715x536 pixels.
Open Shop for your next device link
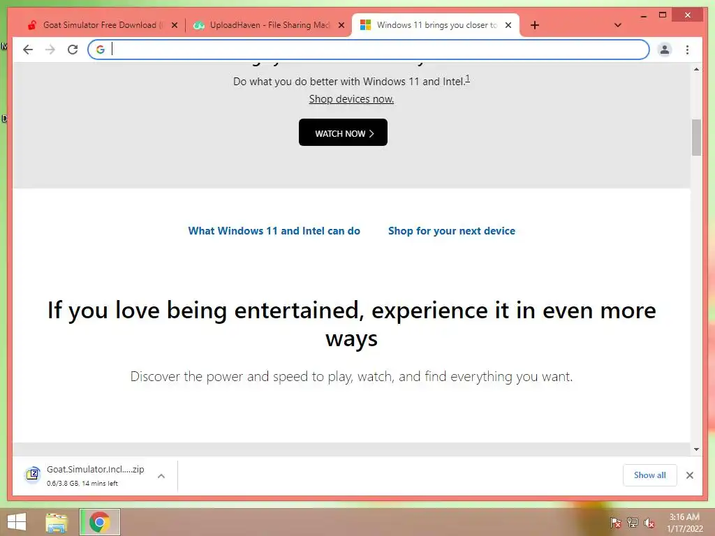click(x=452, y=231)
